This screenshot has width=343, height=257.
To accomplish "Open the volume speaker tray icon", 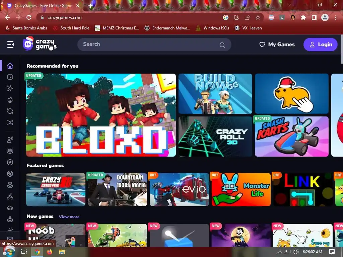I will point(296,252).
